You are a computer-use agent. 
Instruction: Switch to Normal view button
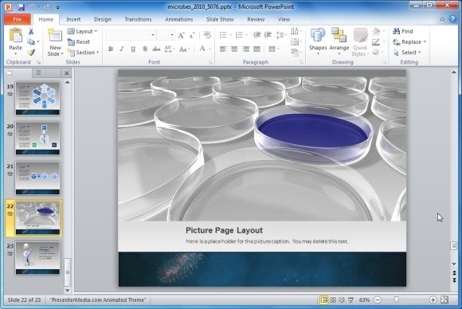click(x=324, y=300)
